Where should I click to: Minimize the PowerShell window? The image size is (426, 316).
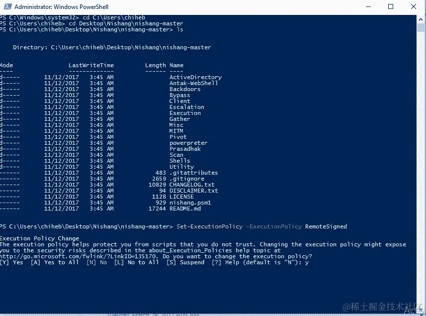pyautogui.click(x=368, y=6)
